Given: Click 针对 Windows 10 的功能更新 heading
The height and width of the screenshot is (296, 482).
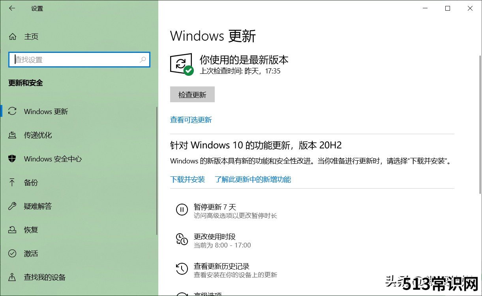Looking at the screenshot, I should click(256, 145).
